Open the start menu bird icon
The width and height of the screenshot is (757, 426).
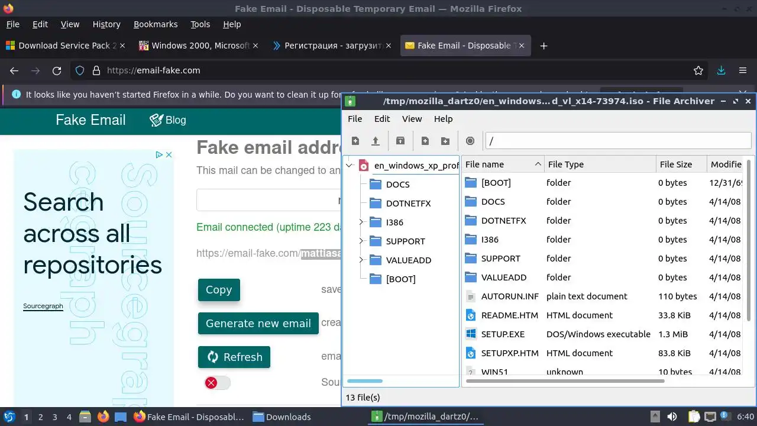[x=9, y=417]
